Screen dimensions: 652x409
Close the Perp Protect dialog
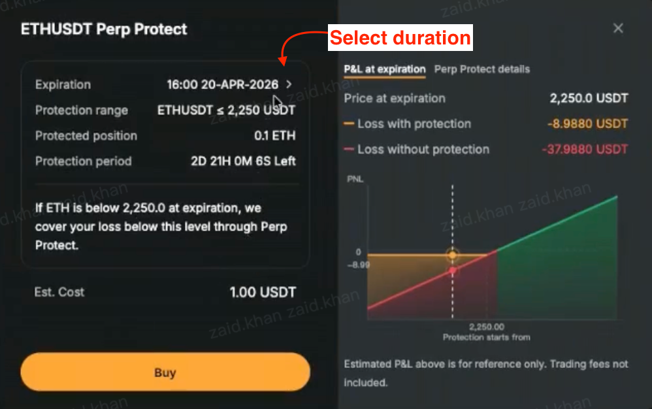tap(618, 28)
